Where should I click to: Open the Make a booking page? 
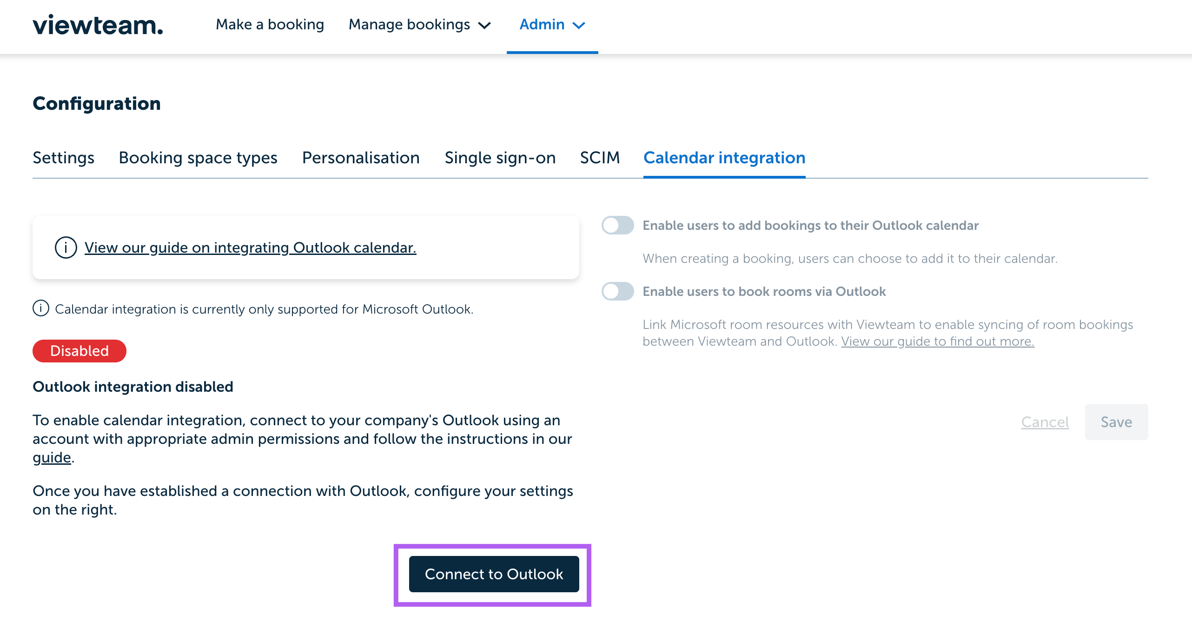tap(270, 25)
